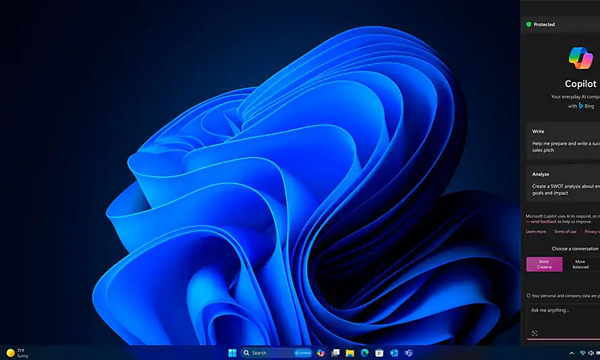600x360 pixels.
Task: Click the volume speaker icon in tray
Action: click(x=591, y=353)
